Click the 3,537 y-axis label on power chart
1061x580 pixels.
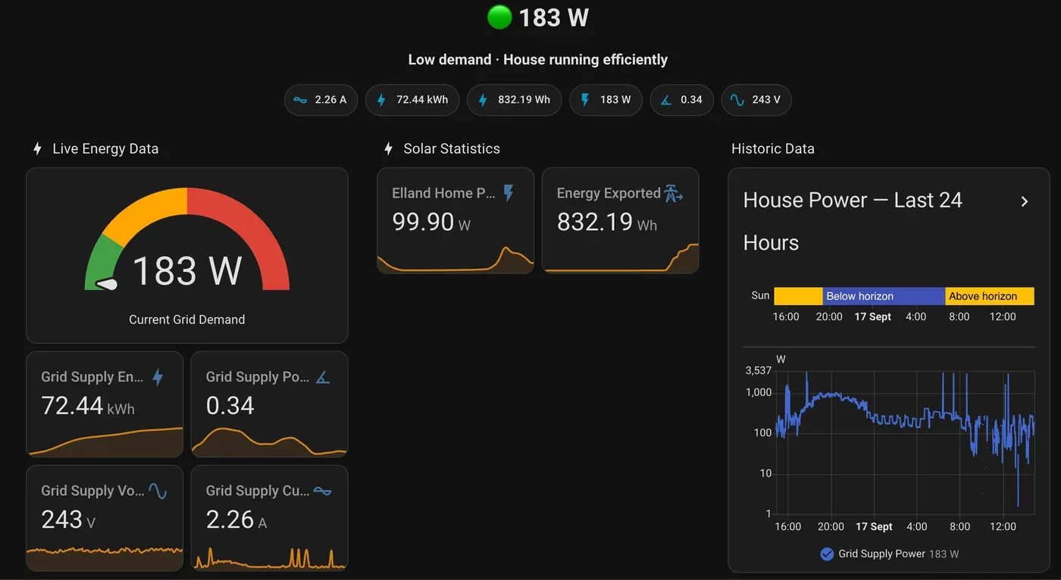759,370
